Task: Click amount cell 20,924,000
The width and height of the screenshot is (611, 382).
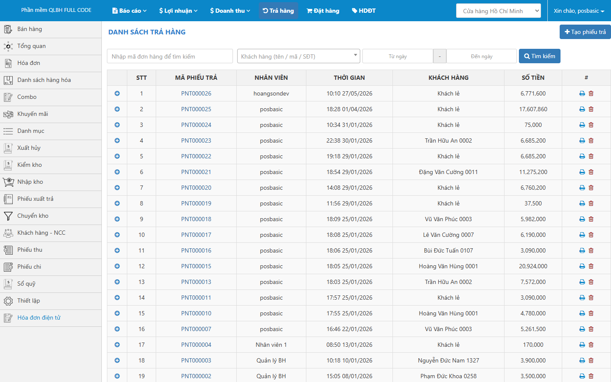Action: pyautogui.click(x=533, y=266)
